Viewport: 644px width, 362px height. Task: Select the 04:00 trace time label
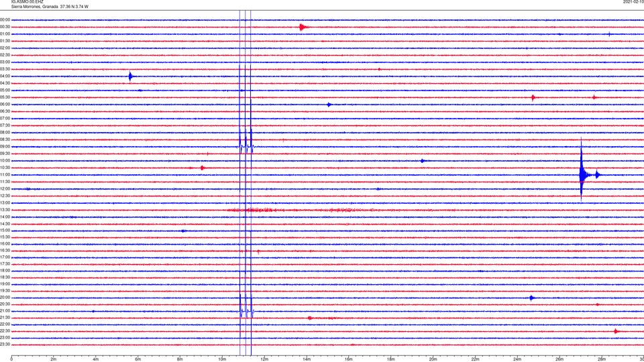click(x=5, y=76)
